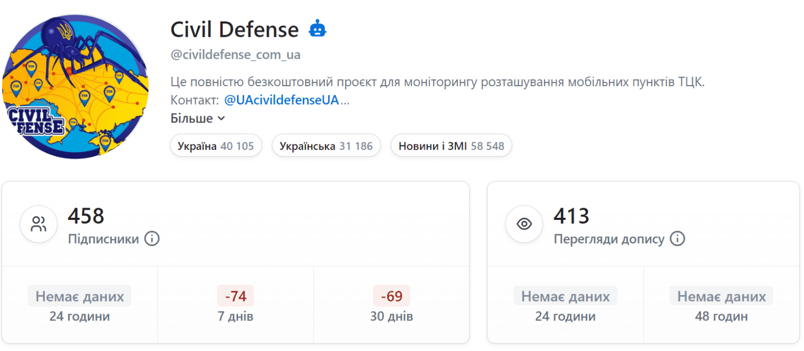Click Немає даних under subscribers 24 години
804x351 pixels.
79,296
